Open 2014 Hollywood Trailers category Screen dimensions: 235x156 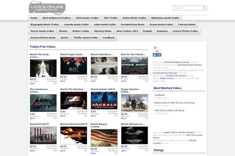click(x=56, y=18)
